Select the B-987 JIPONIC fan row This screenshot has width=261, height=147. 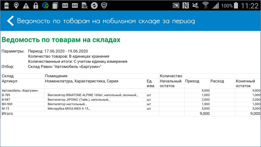tap(130, 99)
